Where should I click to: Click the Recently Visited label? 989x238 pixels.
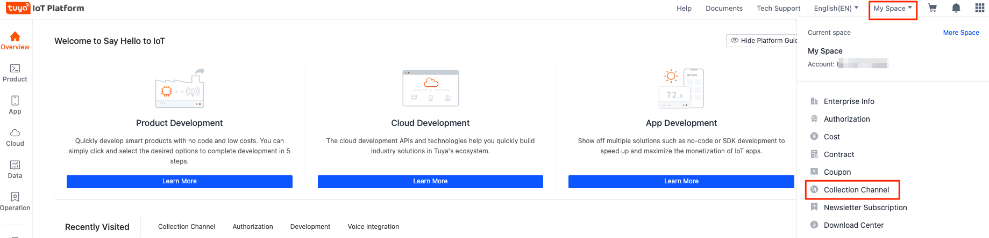click(97, 227)
